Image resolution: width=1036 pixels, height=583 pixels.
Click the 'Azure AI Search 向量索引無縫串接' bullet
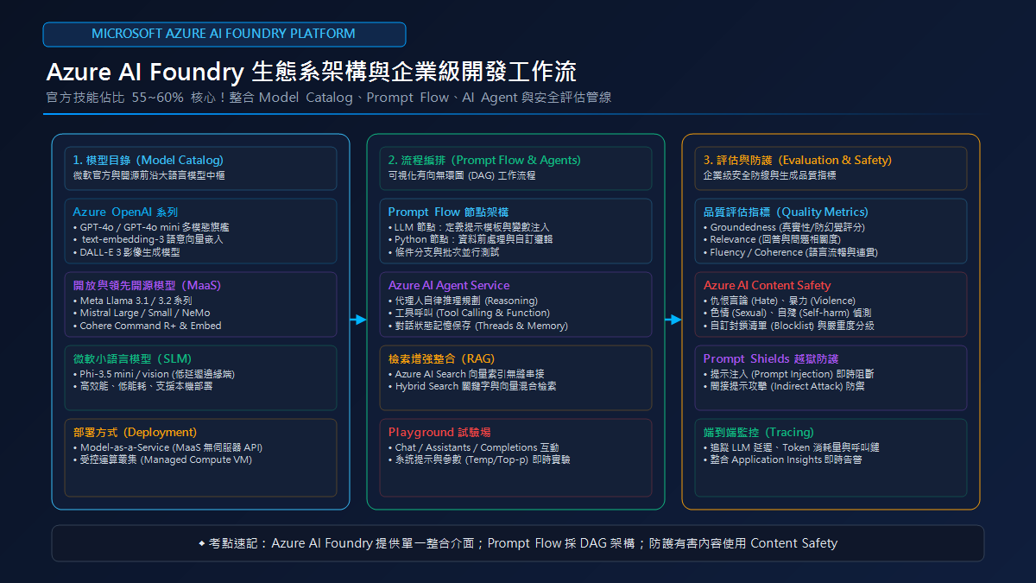point(466,374)
